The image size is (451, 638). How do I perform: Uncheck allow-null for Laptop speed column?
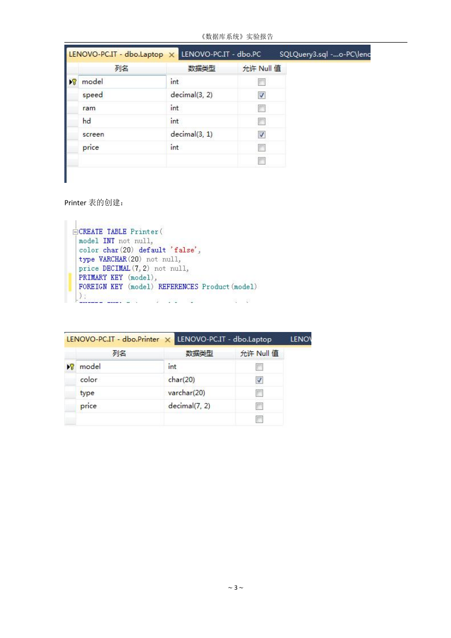[262, 95]
